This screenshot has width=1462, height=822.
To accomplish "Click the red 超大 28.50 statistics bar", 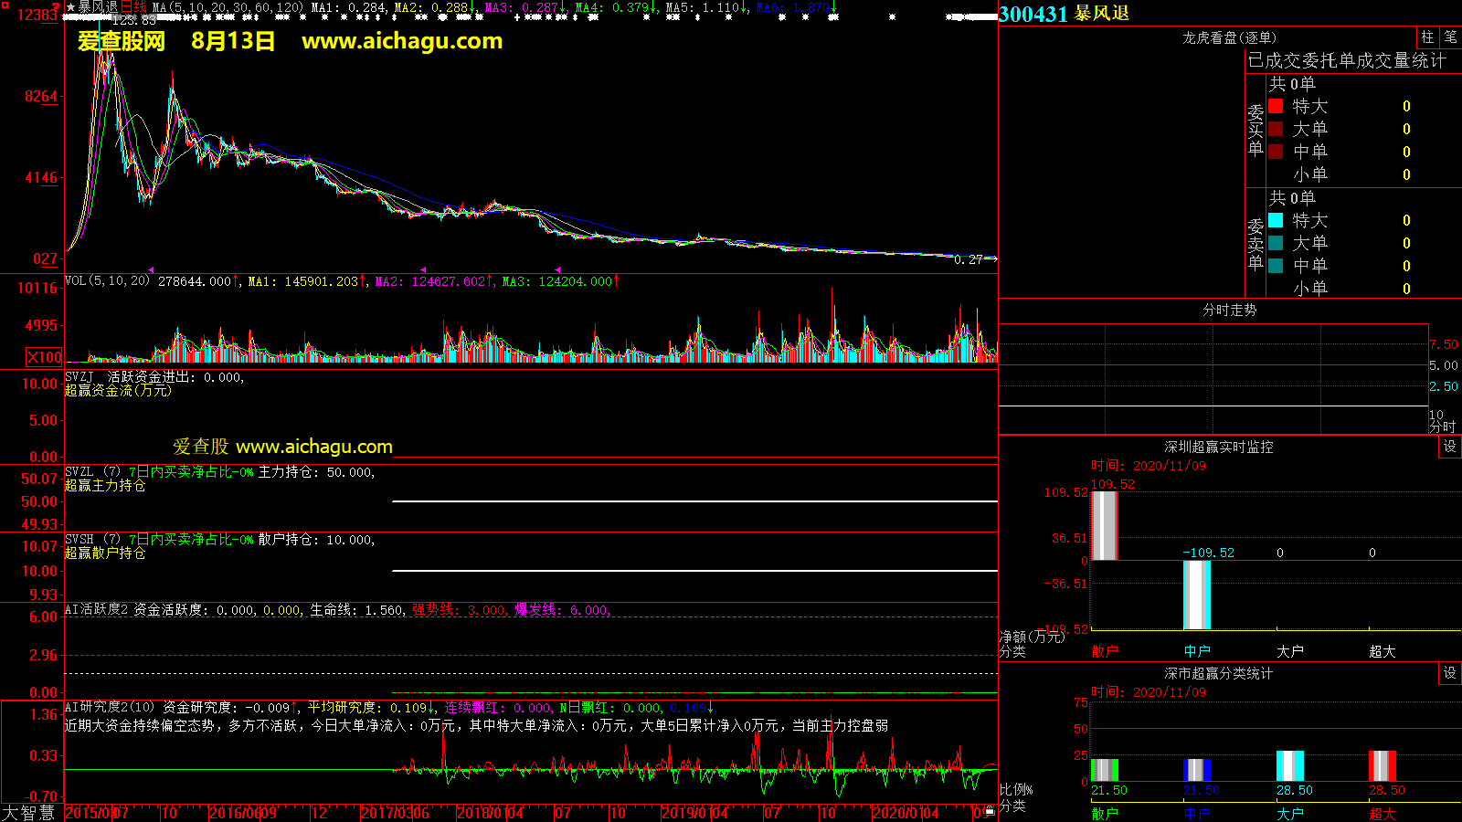I will [x=1383, y=765].
